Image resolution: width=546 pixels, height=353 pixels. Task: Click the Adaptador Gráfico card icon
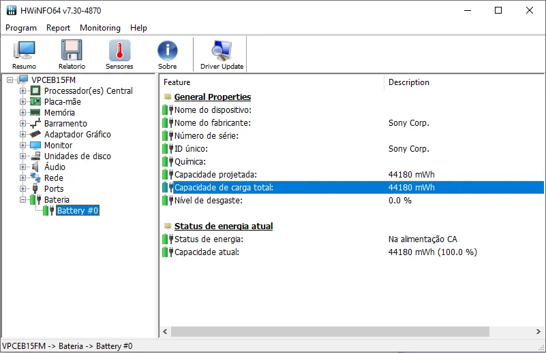(35, 134)
